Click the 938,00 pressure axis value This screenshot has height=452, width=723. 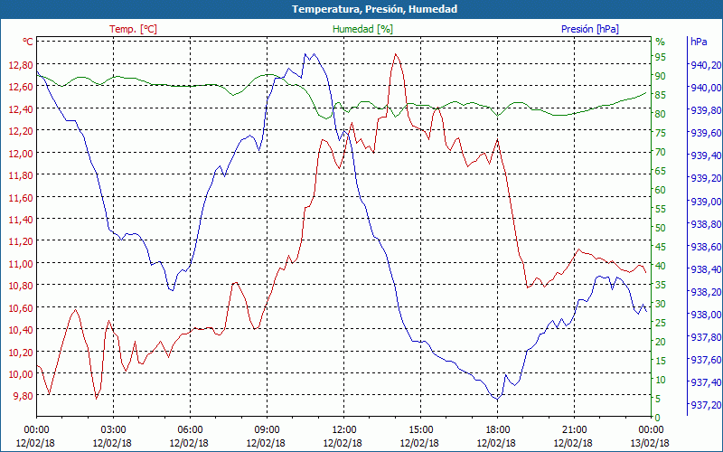coord(706,315)
